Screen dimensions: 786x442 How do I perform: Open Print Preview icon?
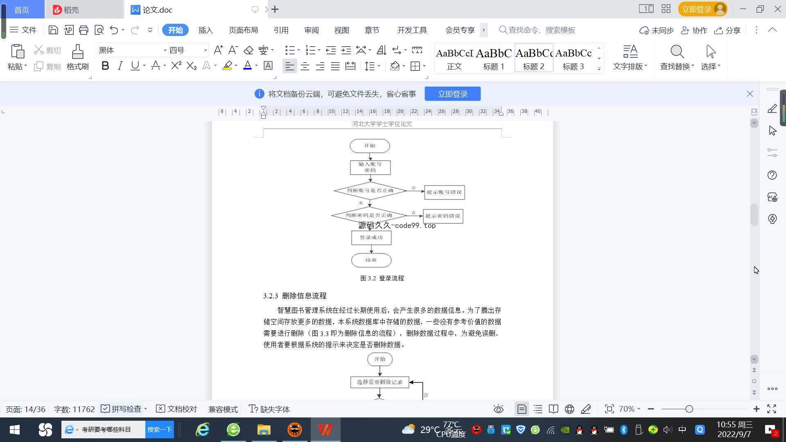click(x=99, y=30)
